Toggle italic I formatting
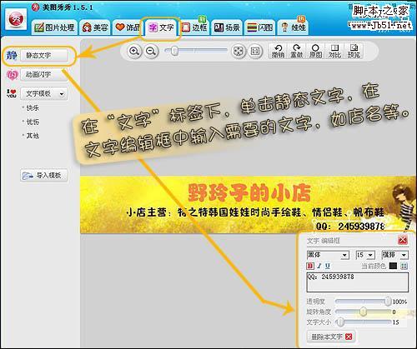Screen dimensions: 417x349 (319, 266)
